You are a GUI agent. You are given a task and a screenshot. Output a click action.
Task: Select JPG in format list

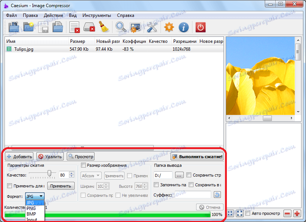(x=35, y=202)
